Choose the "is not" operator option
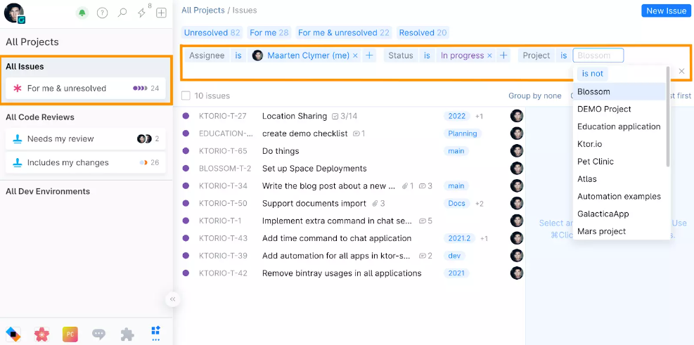 click(592, 74)
